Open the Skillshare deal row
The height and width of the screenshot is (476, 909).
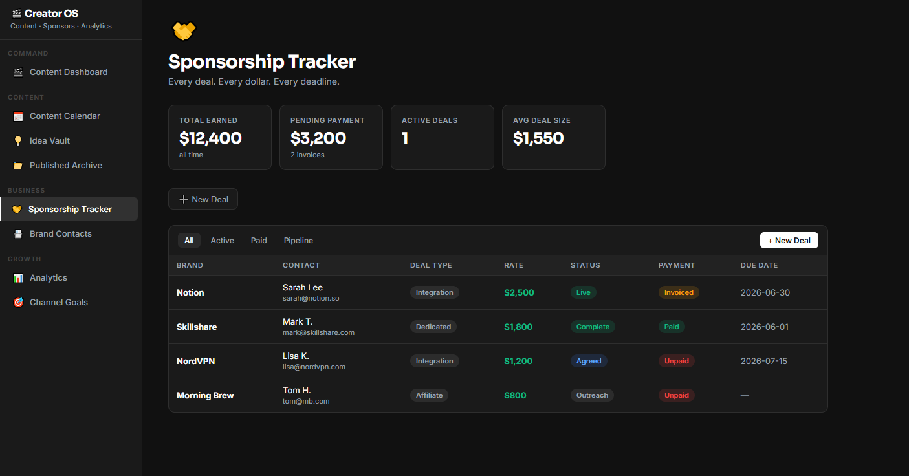(498, 327)
